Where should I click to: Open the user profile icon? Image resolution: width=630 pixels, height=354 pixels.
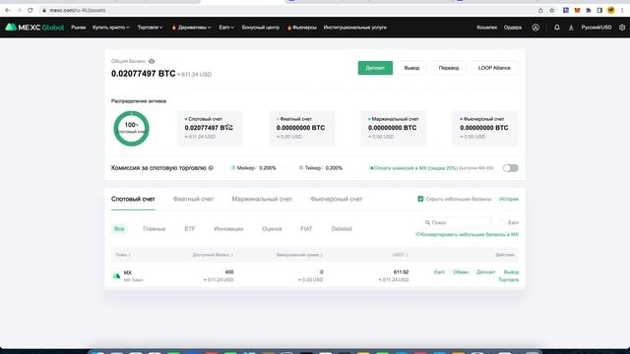click(535, 28)
